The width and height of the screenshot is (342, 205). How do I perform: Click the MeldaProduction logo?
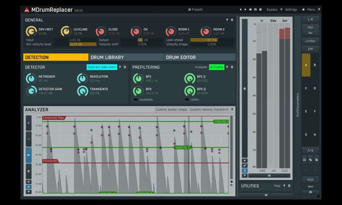(x=27, y=10)
